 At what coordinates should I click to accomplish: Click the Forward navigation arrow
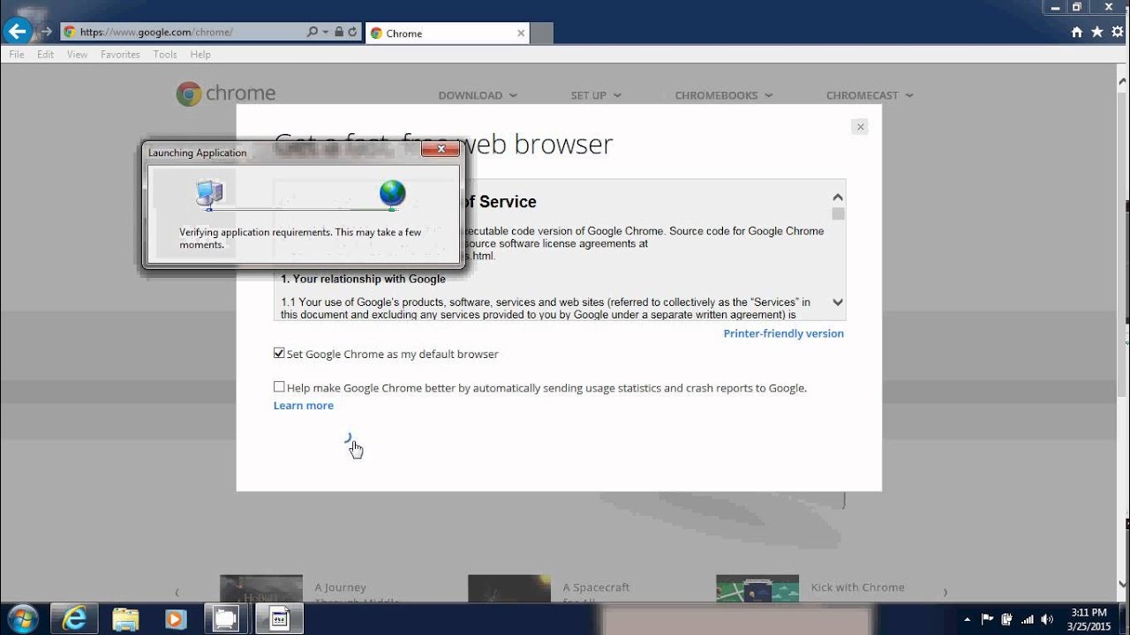tap(46, 33)
